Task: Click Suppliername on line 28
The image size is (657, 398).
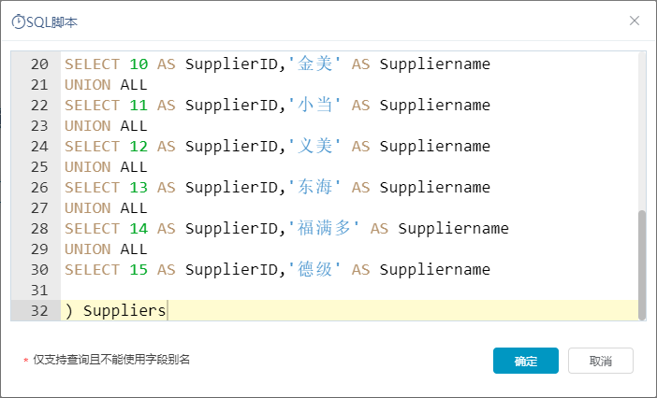Action: 453,228
